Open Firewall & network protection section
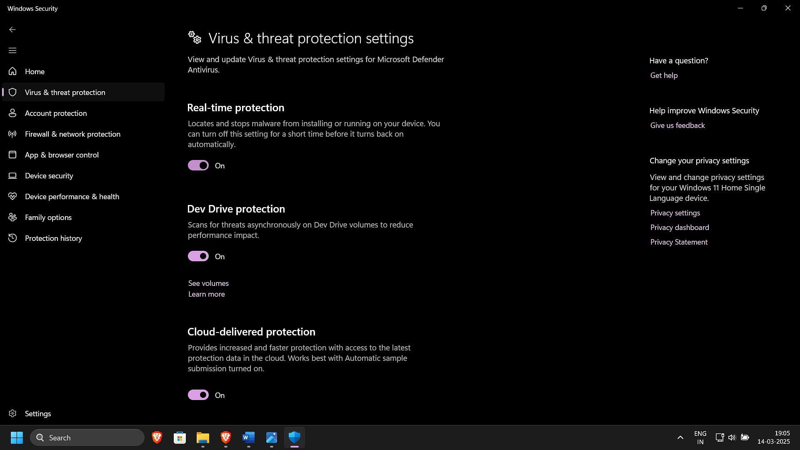This screenshot has height=450, width=800. click(x=83, y=134)
